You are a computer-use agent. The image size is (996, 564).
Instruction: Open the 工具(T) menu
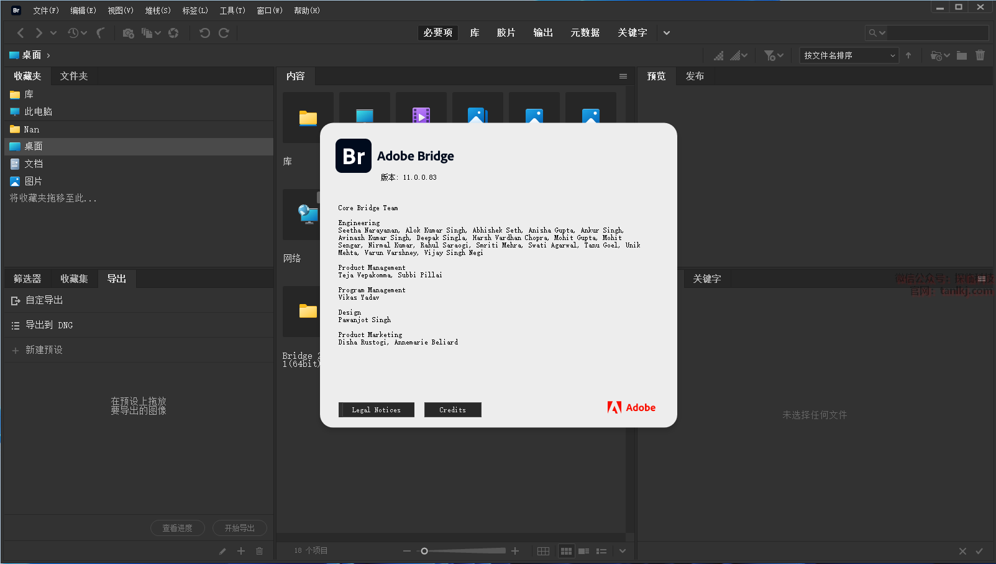coord(232,11)
